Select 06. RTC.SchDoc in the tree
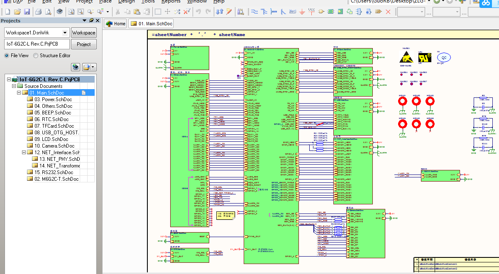The width and height of the screenshot is (499, 274). click(51, 119)
